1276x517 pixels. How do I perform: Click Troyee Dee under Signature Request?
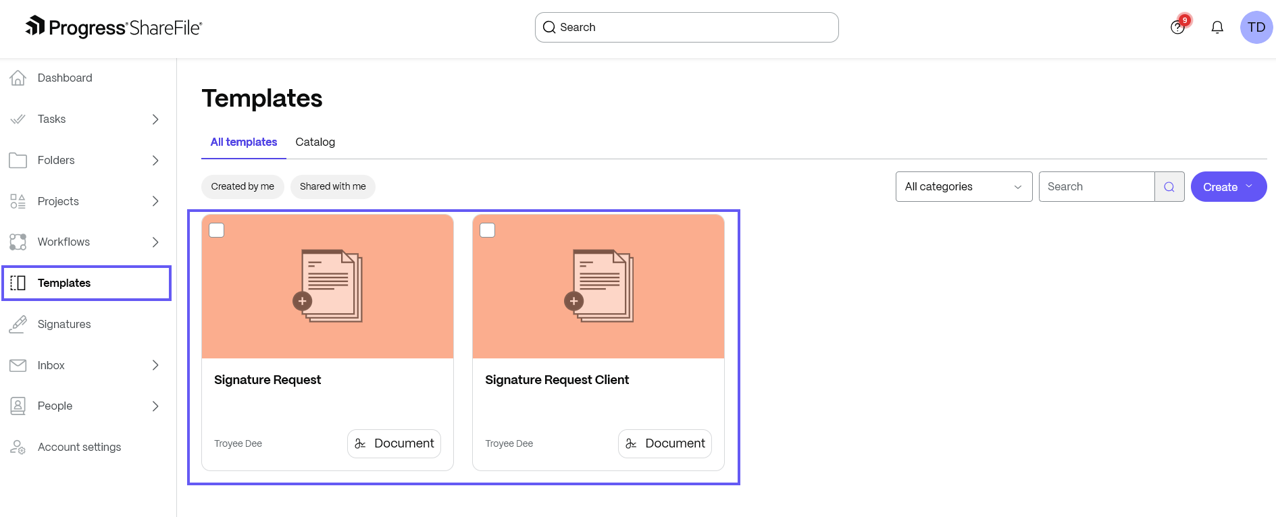click(x=238, y=443)
